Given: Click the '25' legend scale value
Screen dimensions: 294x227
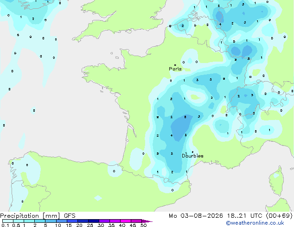Looking at the screenshot, I should tap(90, 225).
